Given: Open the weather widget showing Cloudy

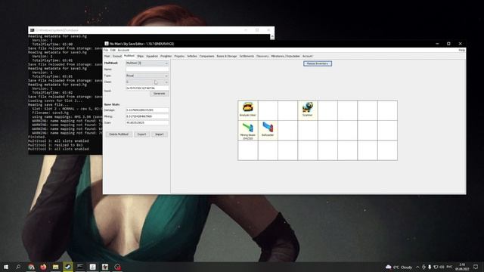Looking at the screenshot, I should [399, 267].
